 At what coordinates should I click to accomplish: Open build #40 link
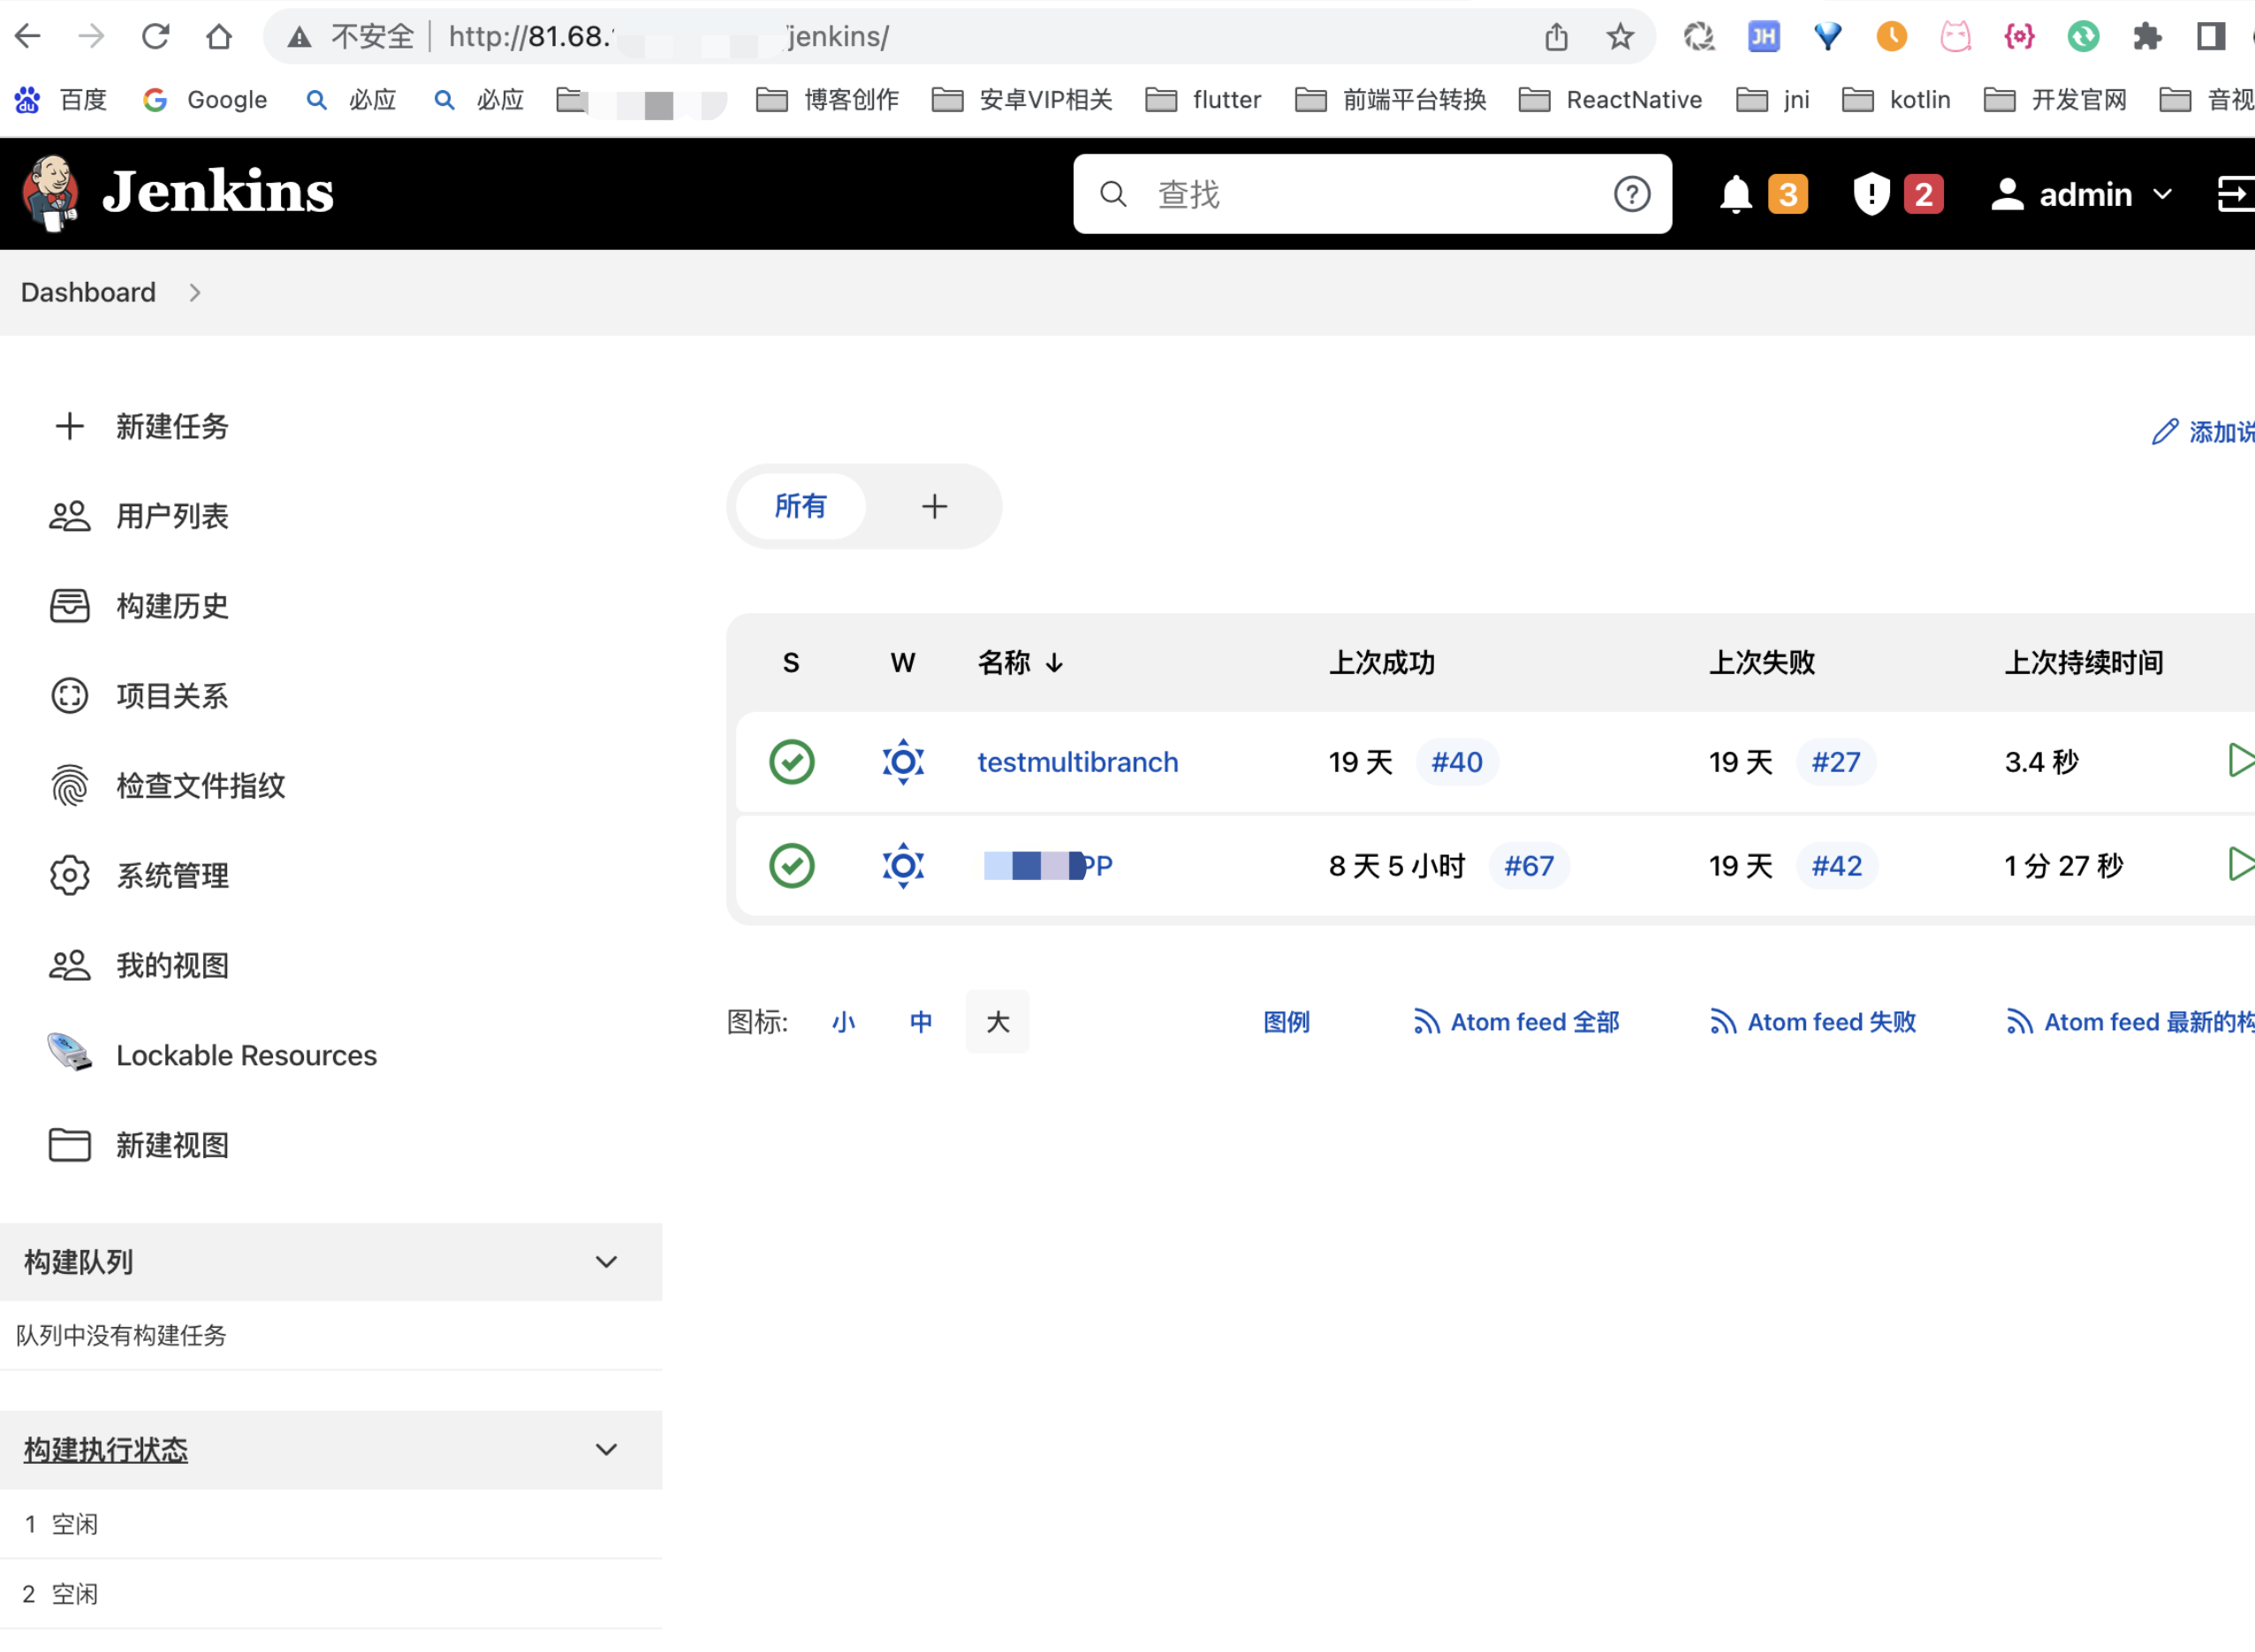tap(1457, 762)
